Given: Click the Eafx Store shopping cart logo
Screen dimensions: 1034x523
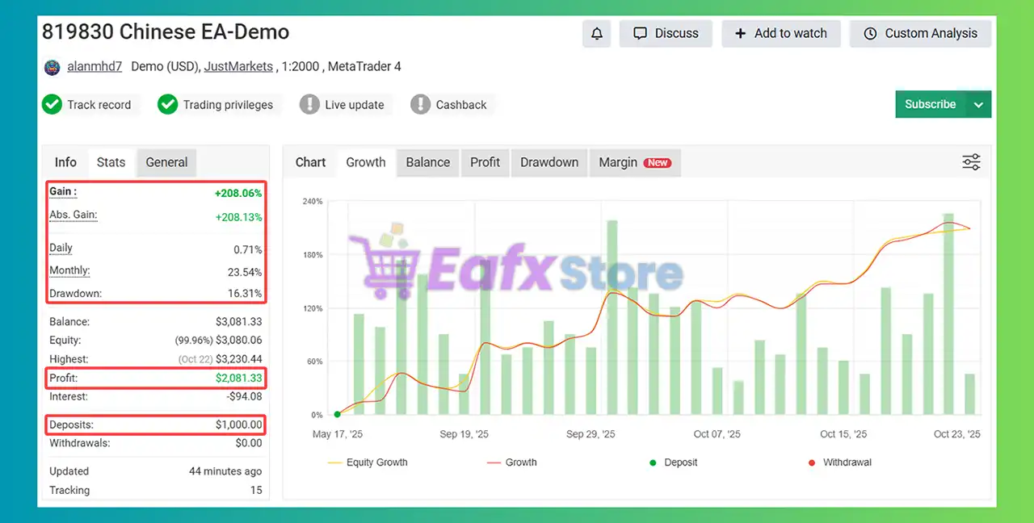Looking at the screenshot, I should tap(384, 262).
